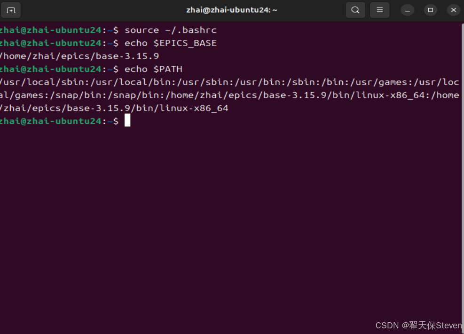Click the PATH output line starting /usr/local/sbin

pos(229,82)
